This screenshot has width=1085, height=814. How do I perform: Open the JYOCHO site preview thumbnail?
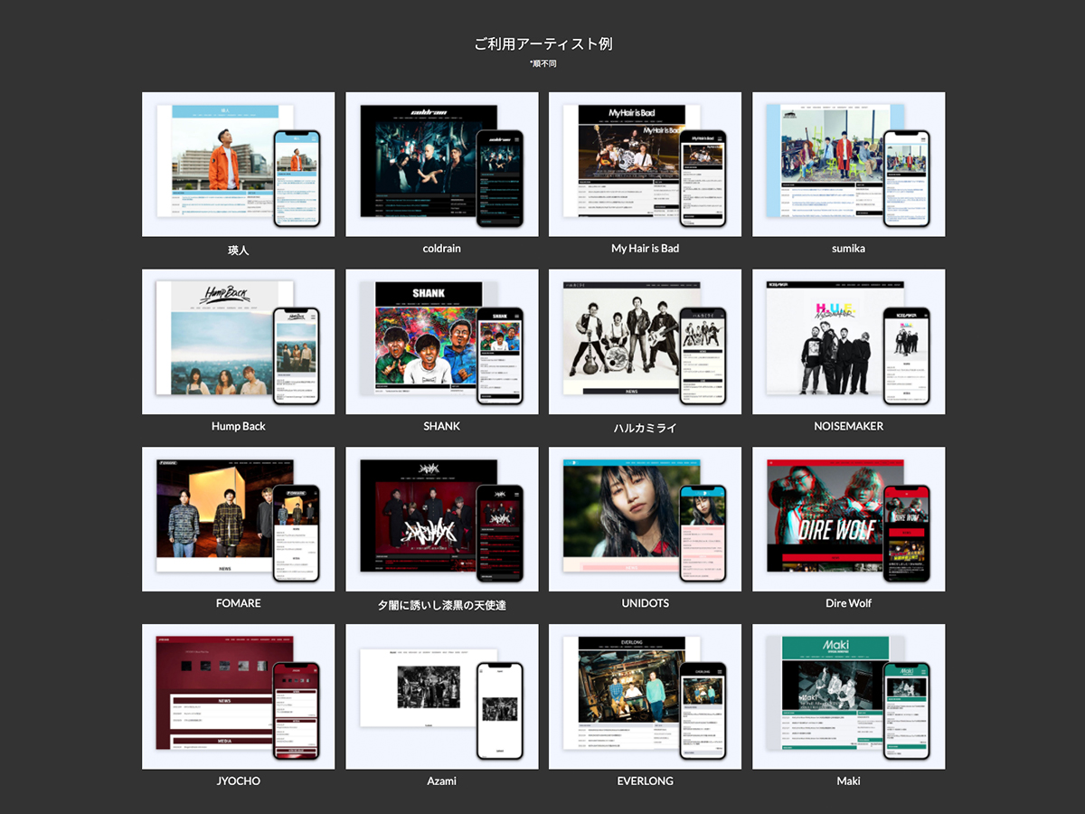click(239, 696)
